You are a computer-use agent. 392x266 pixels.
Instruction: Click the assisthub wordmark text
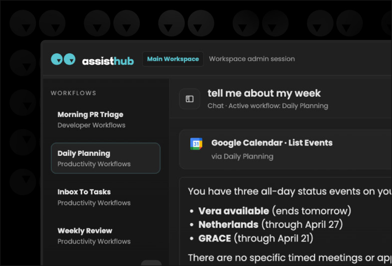[x=108, y=61]
